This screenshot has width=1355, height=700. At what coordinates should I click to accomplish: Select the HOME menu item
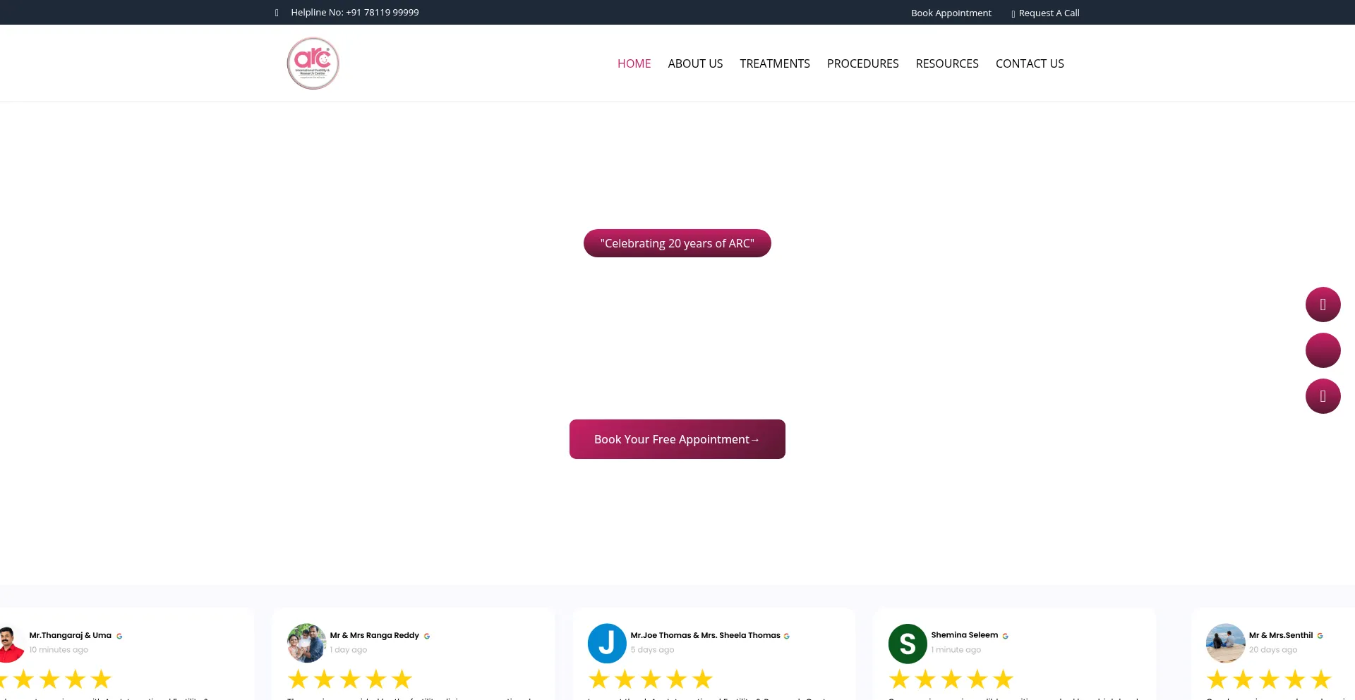click(x=634, y=63)
